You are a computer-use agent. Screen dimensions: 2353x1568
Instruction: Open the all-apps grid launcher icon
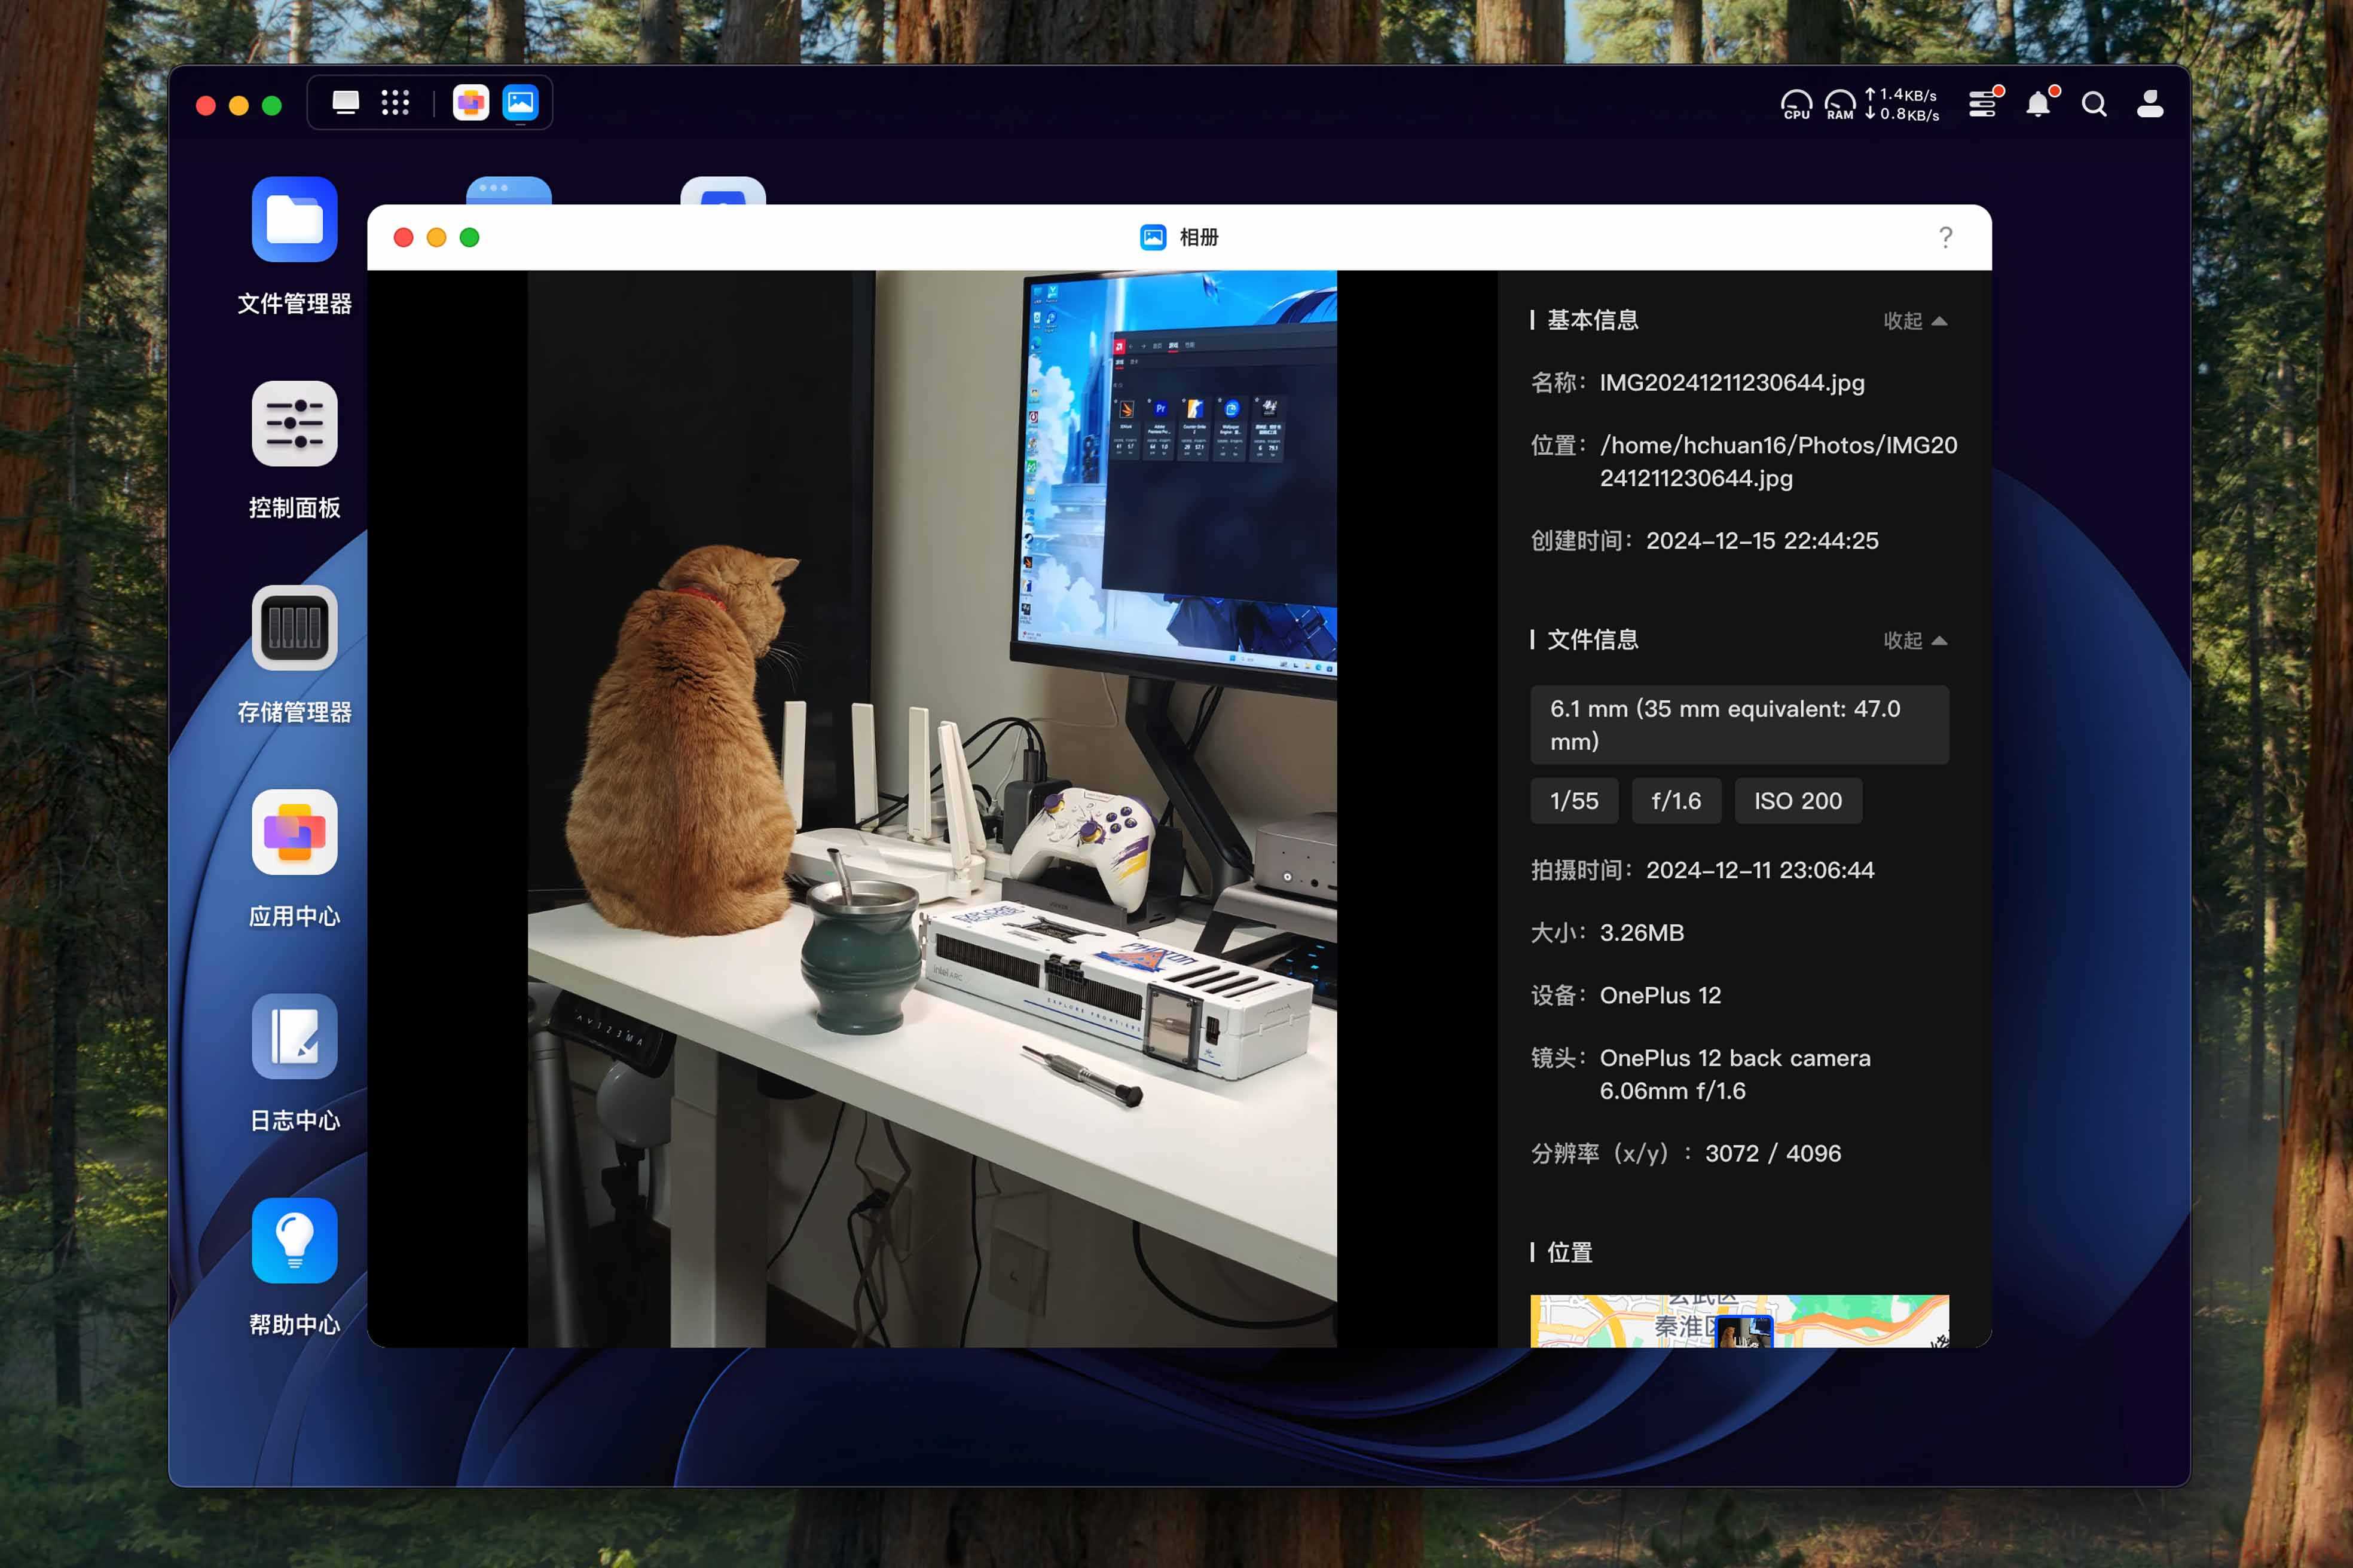pyautogui.click(x=395, y=103)
